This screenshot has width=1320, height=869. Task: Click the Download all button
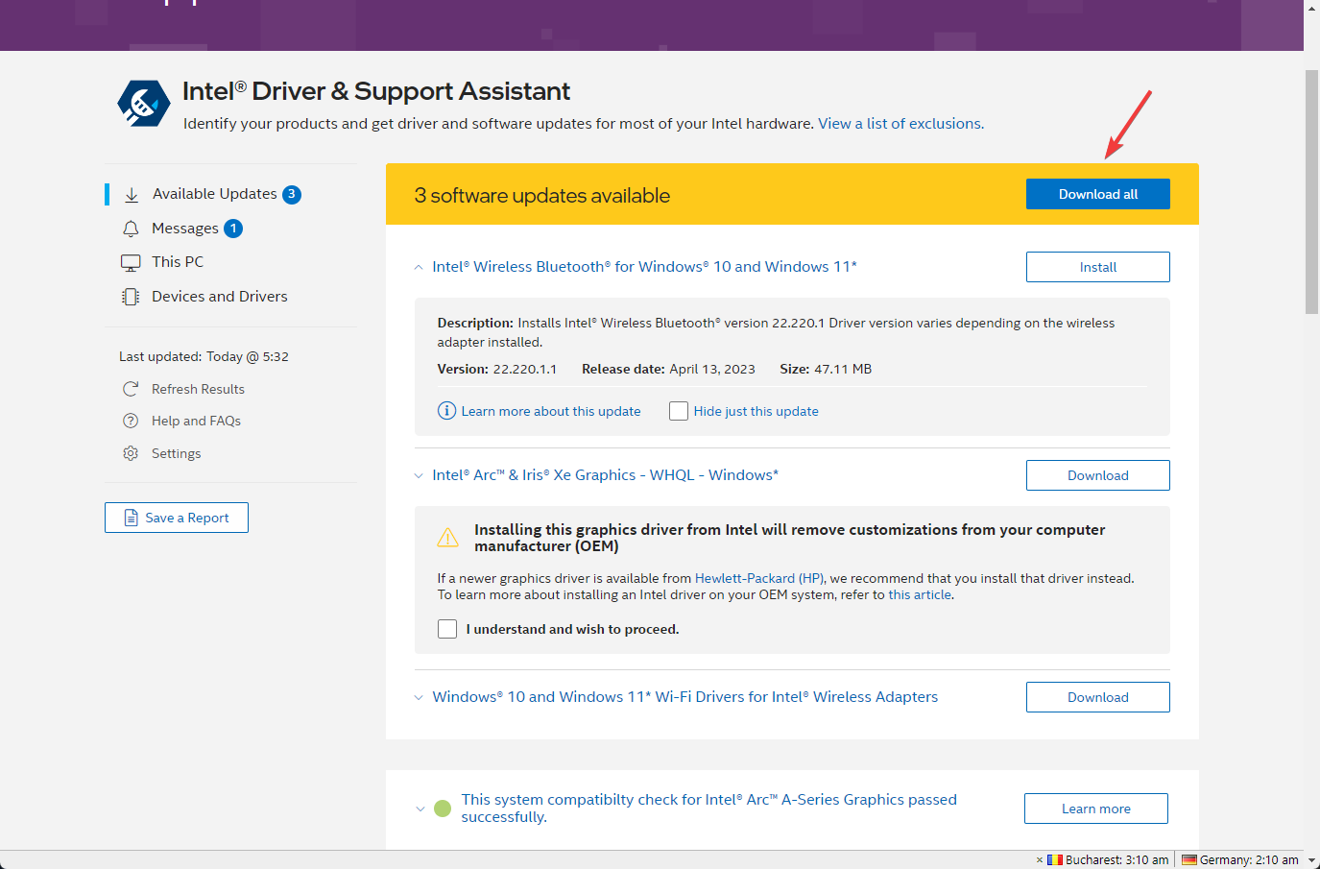[x=1097, y=193]
